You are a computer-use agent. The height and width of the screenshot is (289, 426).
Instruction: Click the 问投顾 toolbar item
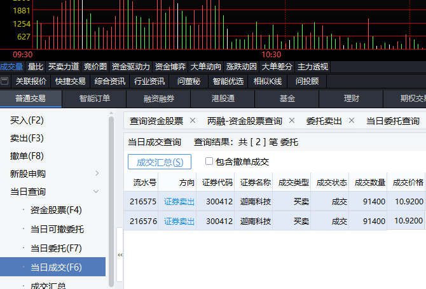306,81
